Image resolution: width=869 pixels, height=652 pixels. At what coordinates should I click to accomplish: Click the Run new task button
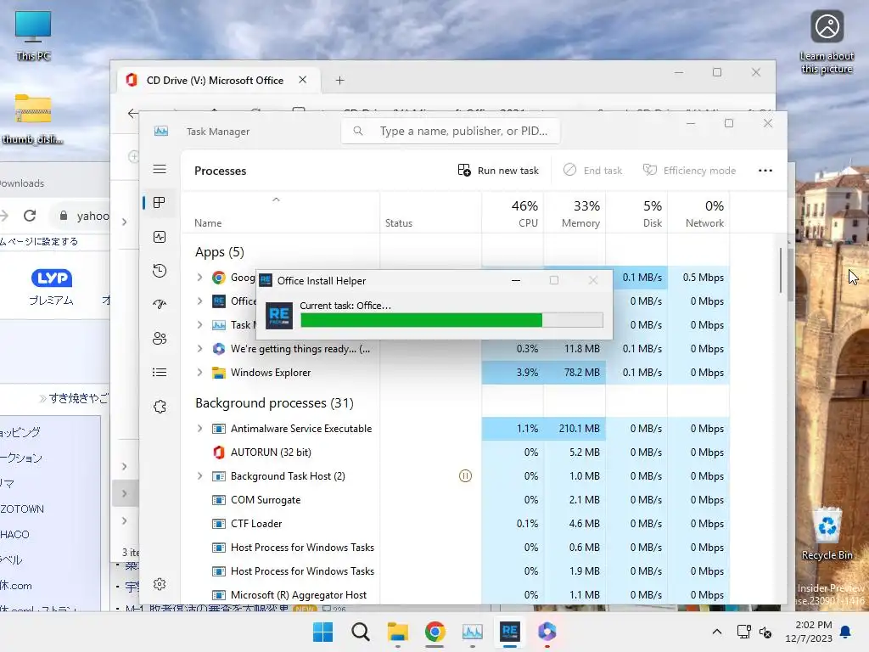click(x=498, y=170)
